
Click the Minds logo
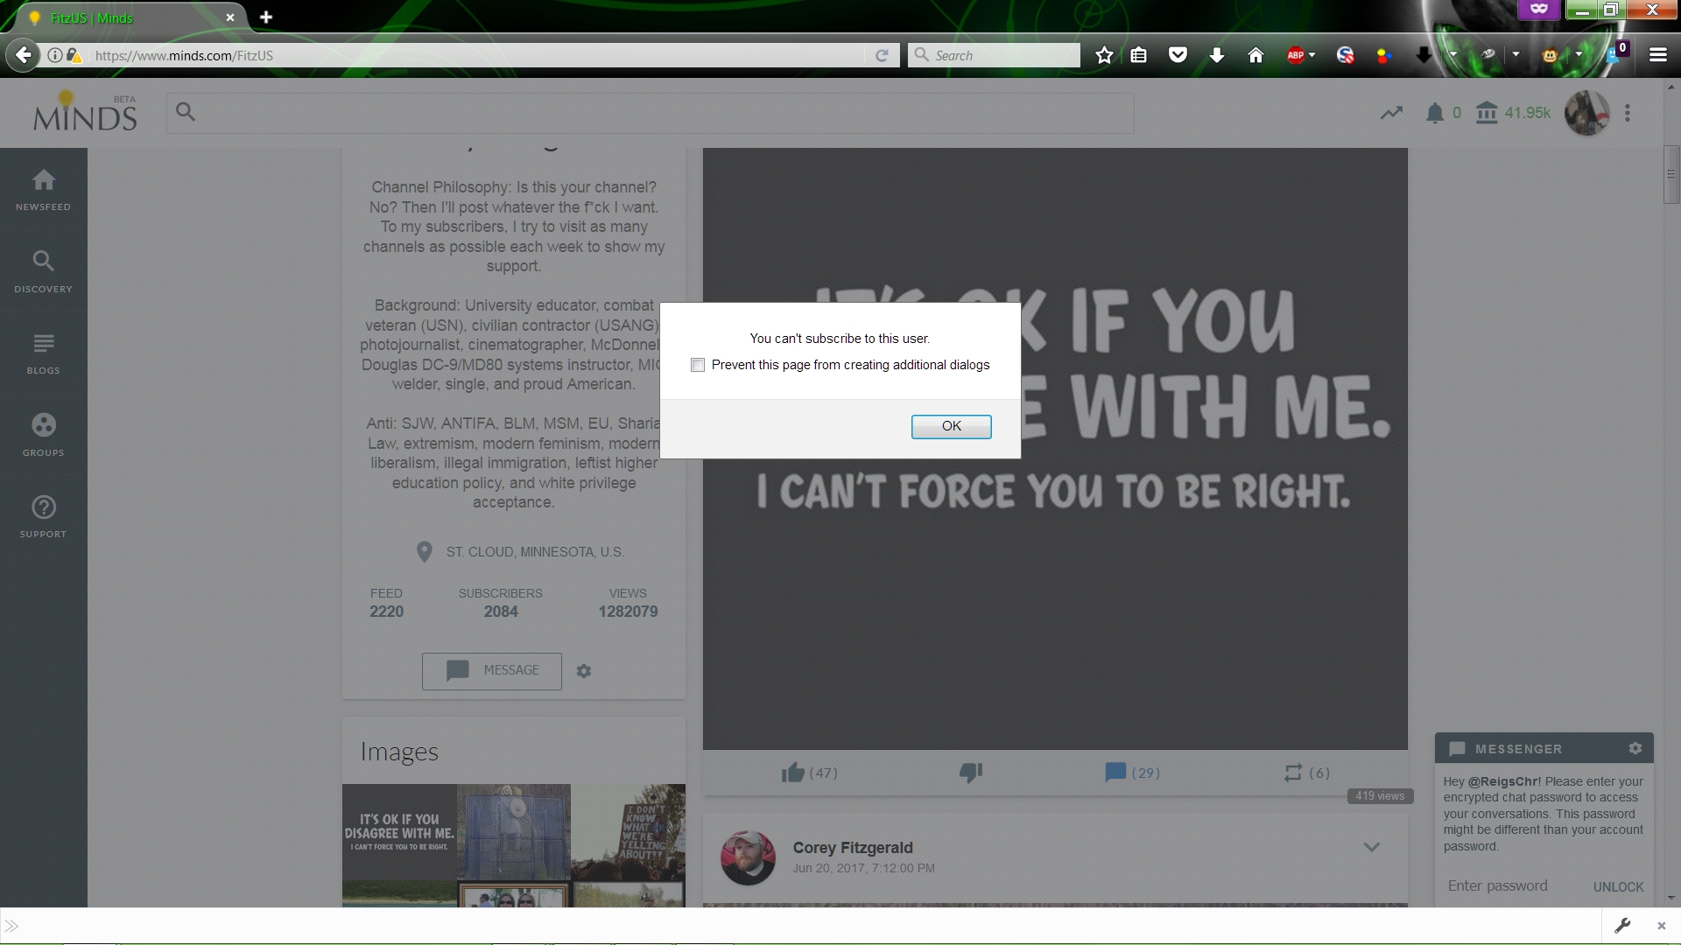point(85,112)
